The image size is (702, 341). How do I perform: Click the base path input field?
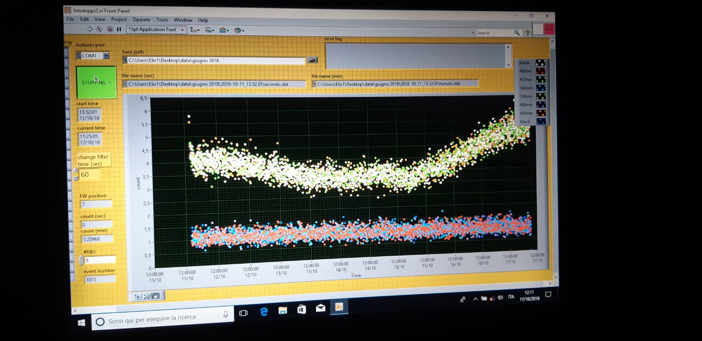click(x=215, y=61)
